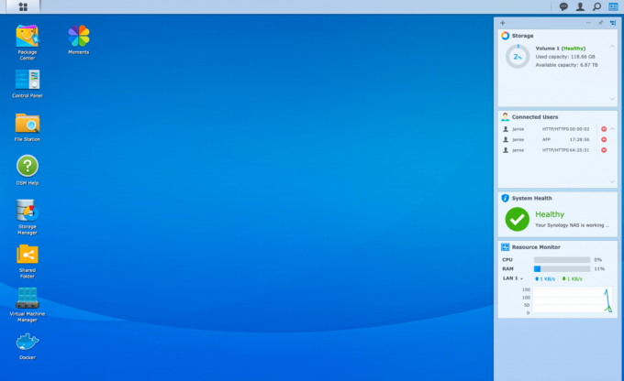This screenshot has width=624, height=381.
Task: Click the CPU usage bar
Action: tap(562, 260)
